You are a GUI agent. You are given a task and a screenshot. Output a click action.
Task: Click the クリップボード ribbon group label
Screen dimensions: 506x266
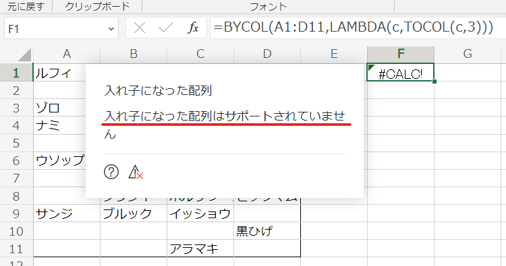(97, 6)
